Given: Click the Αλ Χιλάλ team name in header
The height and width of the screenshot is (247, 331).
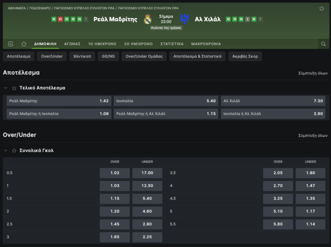Looking at the screenshot, I should [x=208, y=19].
